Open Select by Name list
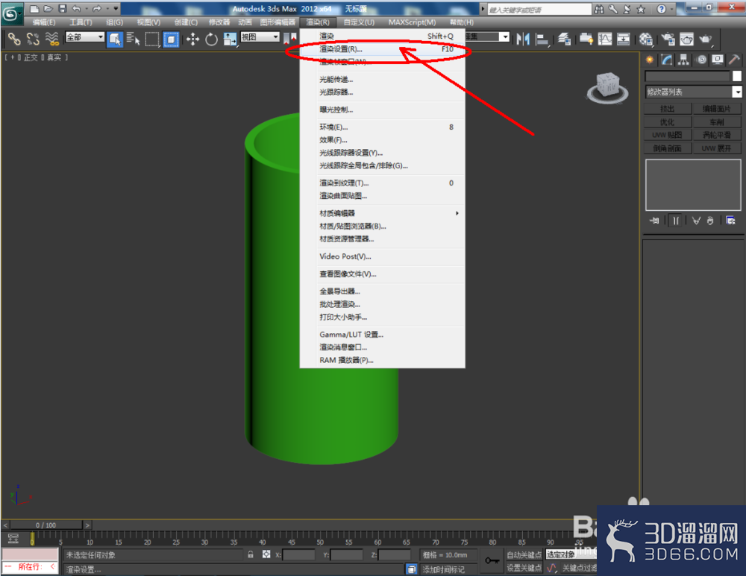Viewport: 746px width, 576px height. pyautogui.click(x=134, y=39)
